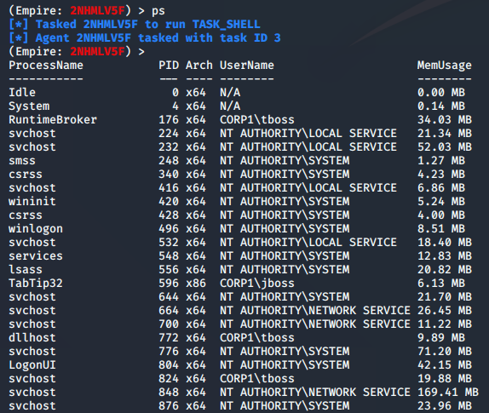Select the RuntimeBroker process name

pyautogui.click(x=53, y=120)
